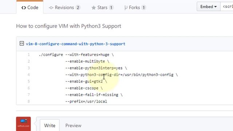Screen dimensions: 233x131
Task: View the Forks tab
Action: click(x=135, y=7)
